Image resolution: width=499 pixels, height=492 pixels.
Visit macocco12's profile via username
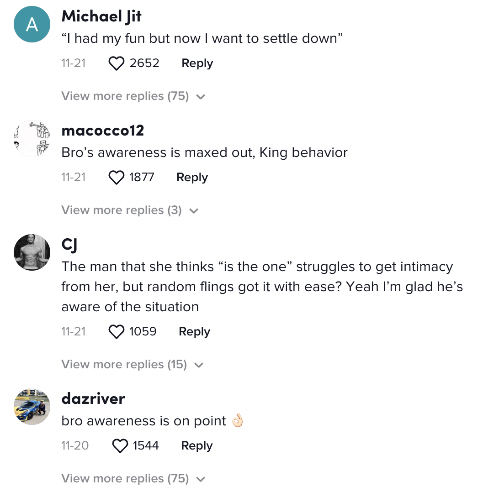tap(103, 131)
